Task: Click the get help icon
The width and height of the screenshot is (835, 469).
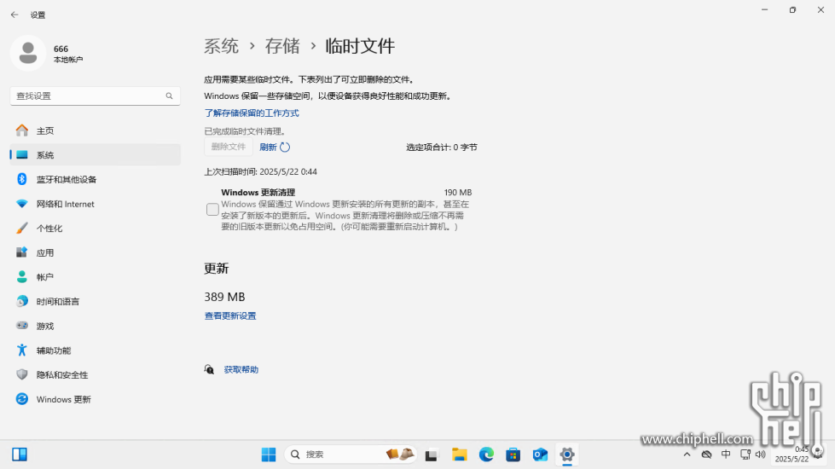Action: [209, 369]
